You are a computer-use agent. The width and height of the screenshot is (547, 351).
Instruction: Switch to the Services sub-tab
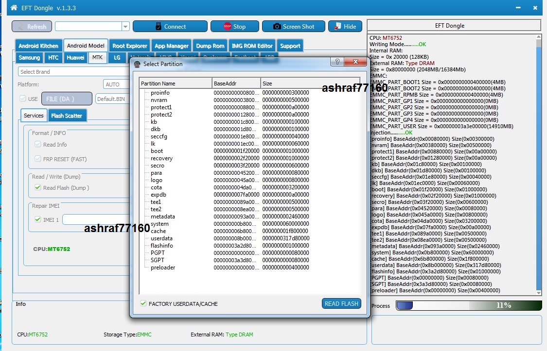click(x=34, y=116)
